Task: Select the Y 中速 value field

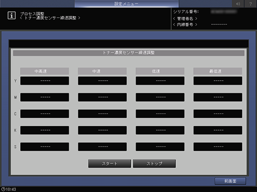Action: 102,81
